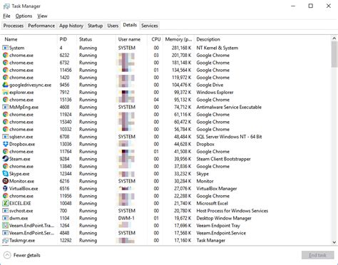
Task: Click the scrollbar down arrow
Action: [x=334, y=242]
